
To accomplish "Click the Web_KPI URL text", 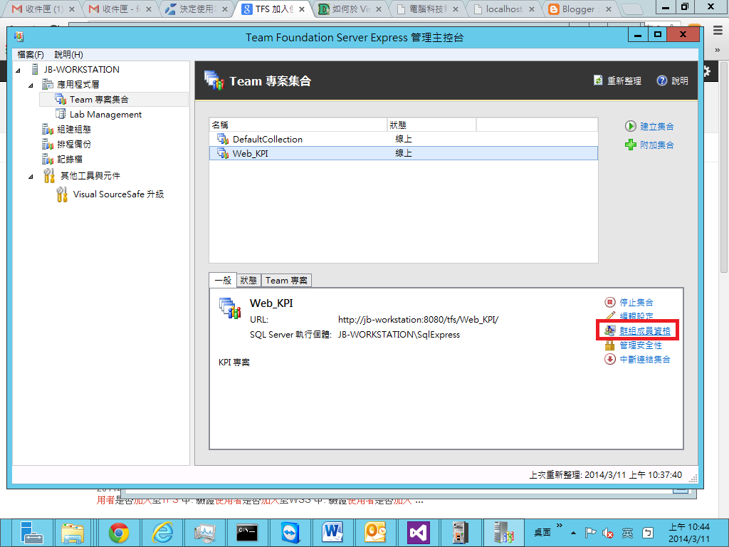I will coord(418,320).
